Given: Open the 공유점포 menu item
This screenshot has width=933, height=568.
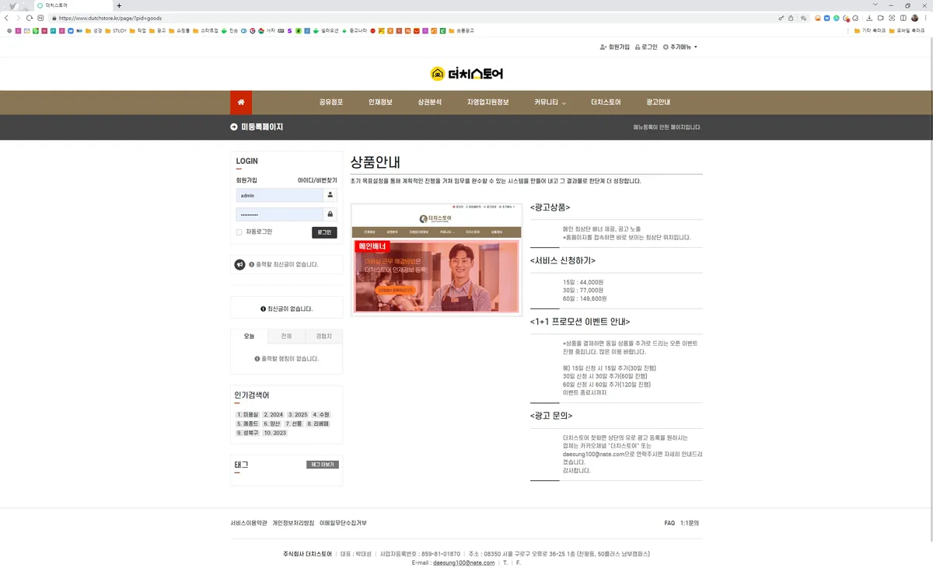Looking at the screenshot, I should (331, 103).
